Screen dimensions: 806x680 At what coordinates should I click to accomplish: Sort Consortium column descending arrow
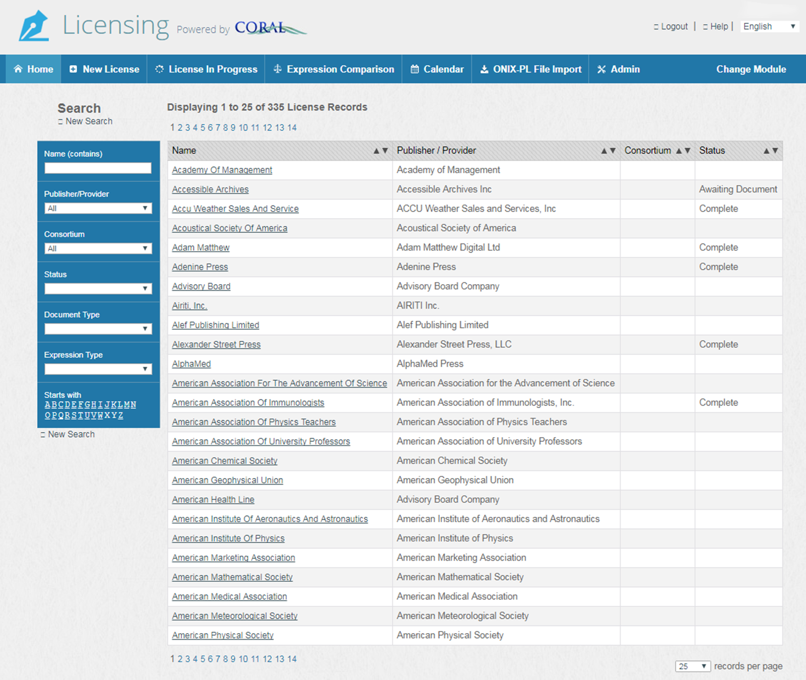[x=687, y=151]
